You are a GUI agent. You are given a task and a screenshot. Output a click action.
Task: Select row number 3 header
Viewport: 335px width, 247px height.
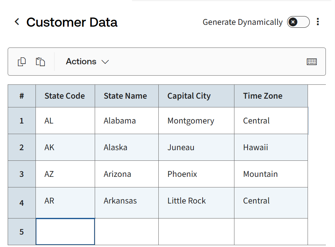coord(22,174)
